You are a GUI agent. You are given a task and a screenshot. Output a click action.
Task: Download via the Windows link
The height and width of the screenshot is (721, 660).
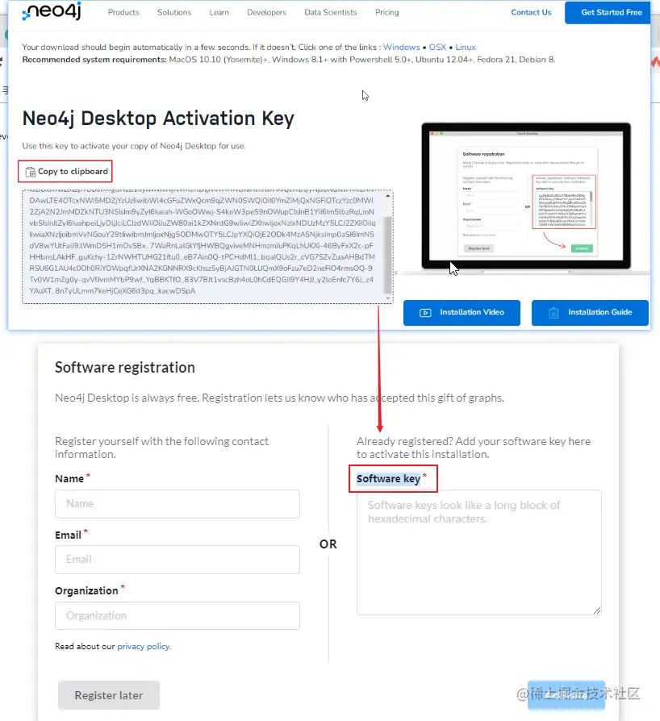[x=401, y=47]
